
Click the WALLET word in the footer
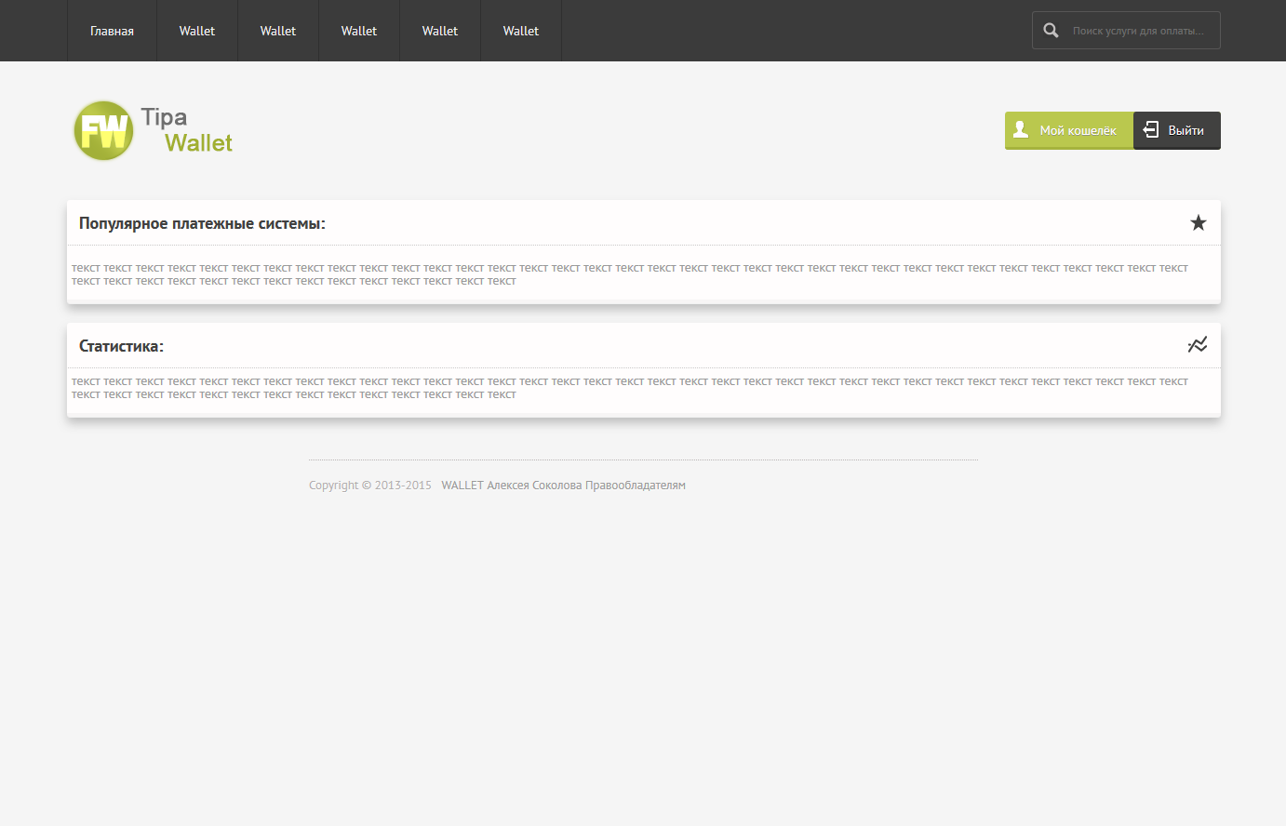click(x=462, y=486)
